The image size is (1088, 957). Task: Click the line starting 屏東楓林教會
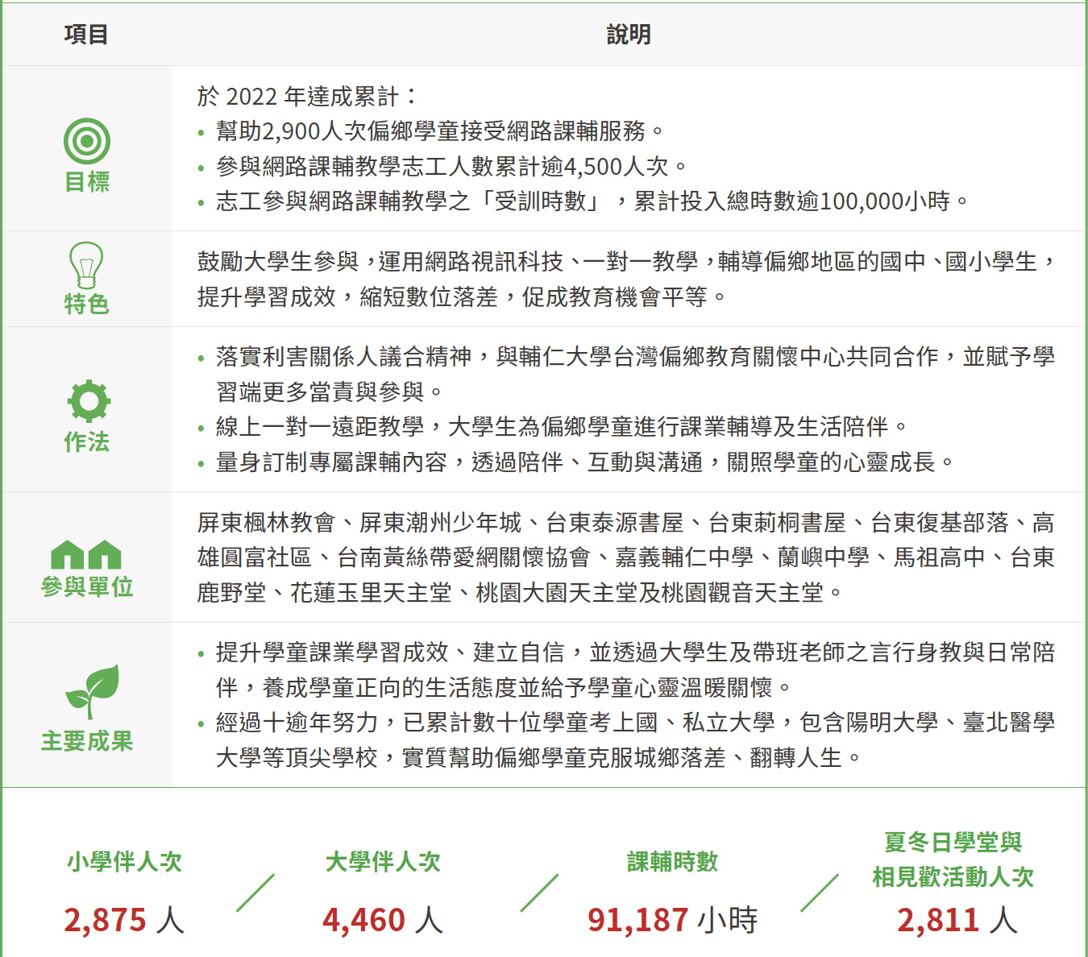(x=626, y=524)
